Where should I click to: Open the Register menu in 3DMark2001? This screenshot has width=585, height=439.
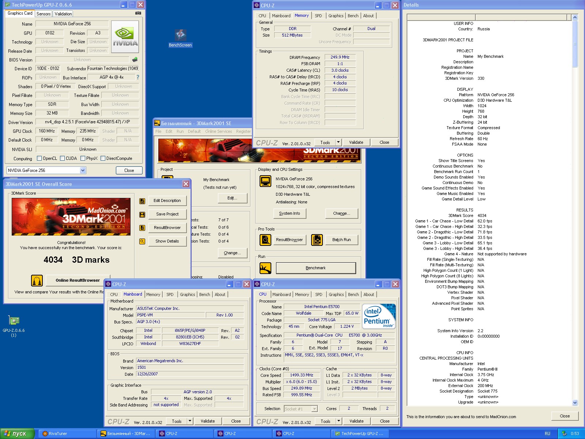tap(244, 131)
